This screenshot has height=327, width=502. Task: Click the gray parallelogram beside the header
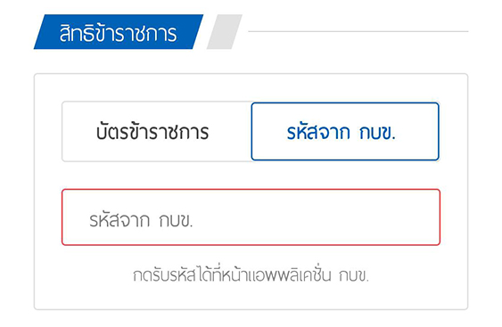[225, 32]
